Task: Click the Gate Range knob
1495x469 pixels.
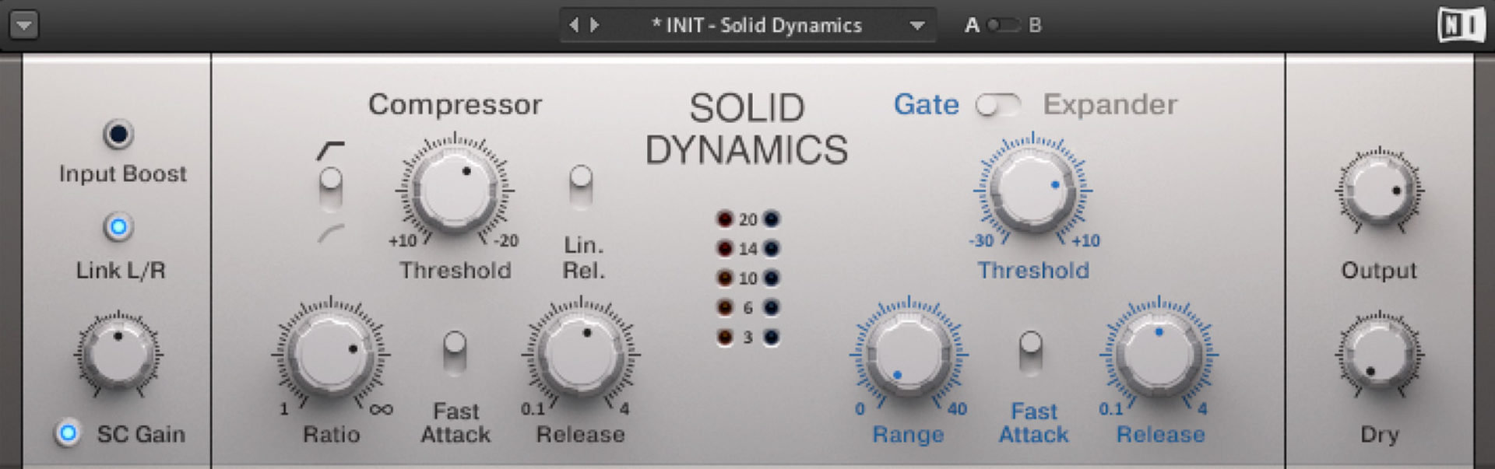Action: pos(909,354)
